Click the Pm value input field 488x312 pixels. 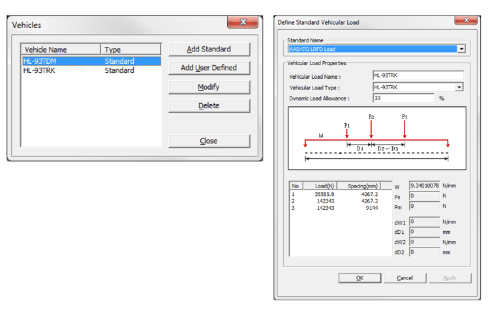pyautogui.click(x=424, y=206)
